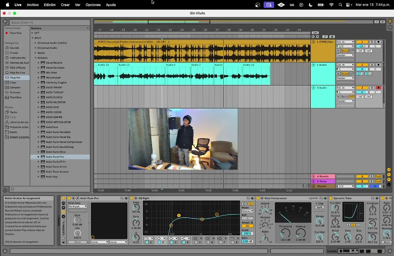Click Auto-Tune Pro hot-swap preset icon
394x256 pixels.
click(x=122, y=198)
